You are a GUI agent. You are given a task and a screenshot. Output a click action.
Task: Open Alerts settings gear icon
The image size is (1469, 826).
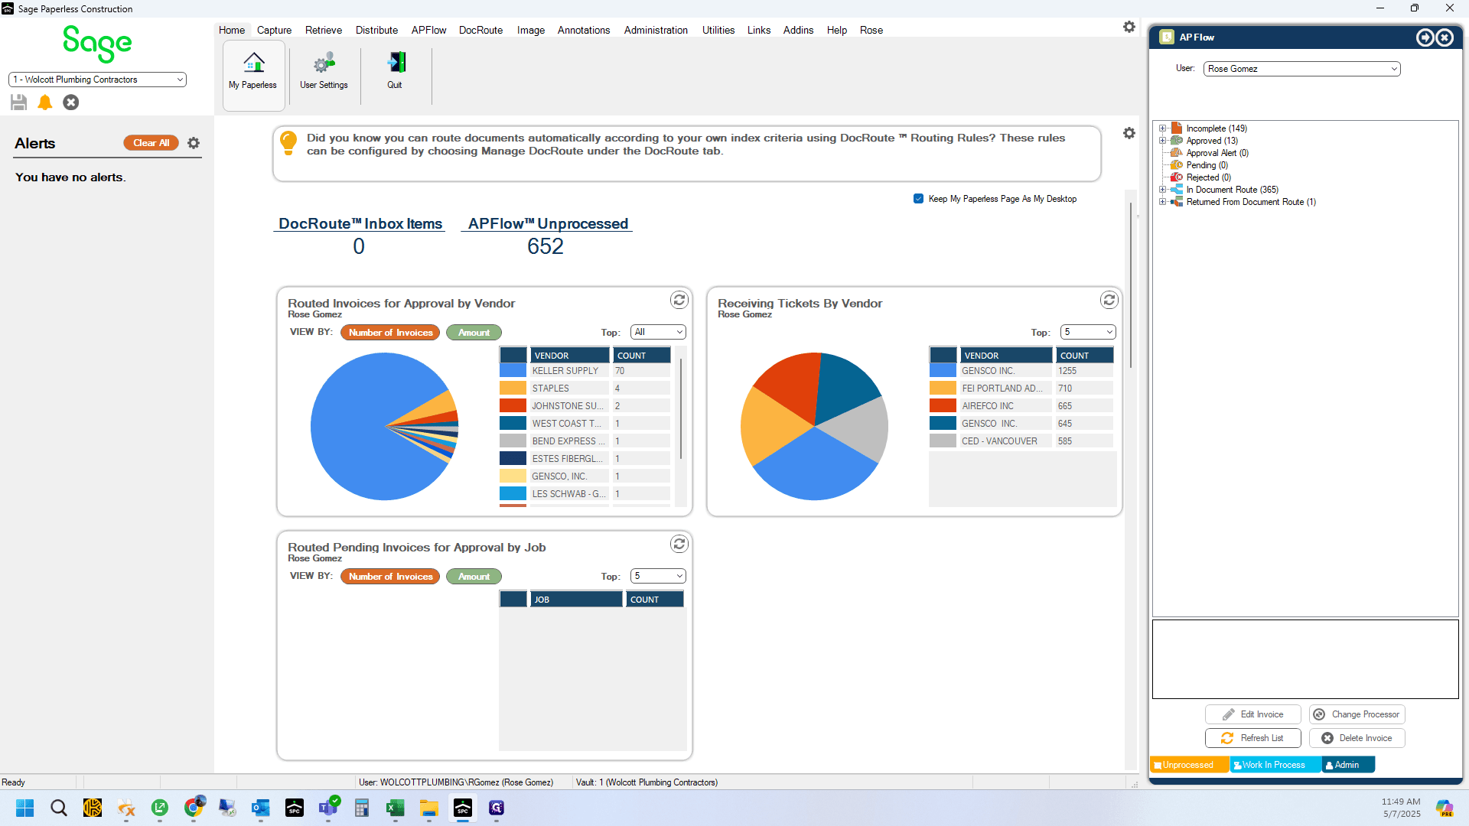(x=194, y=143)
